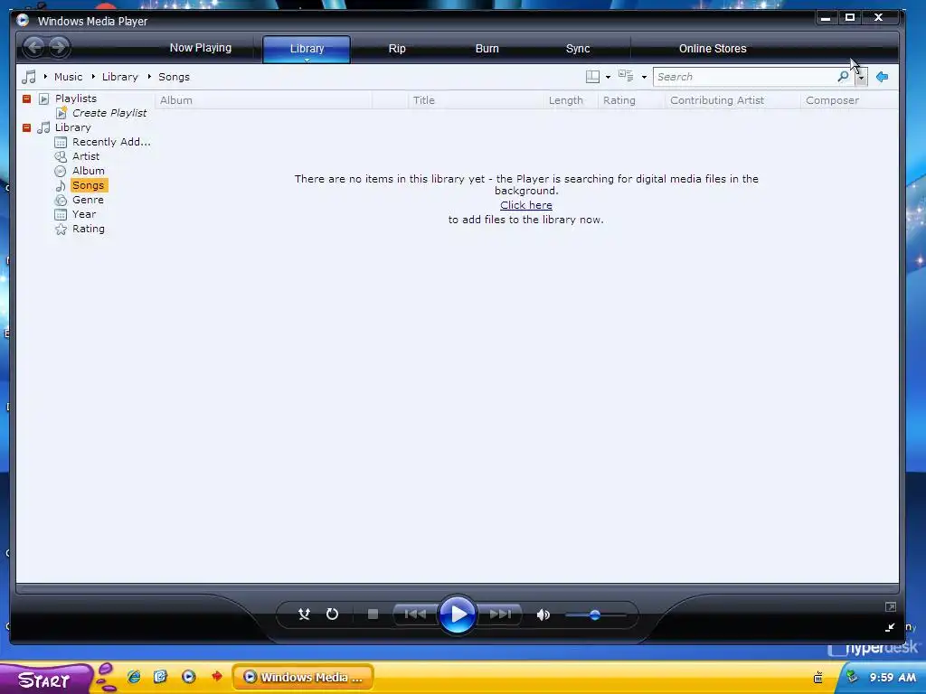Collapse the Library tree node
Screen dimensions: 926x694
click(x=26, y=127)
